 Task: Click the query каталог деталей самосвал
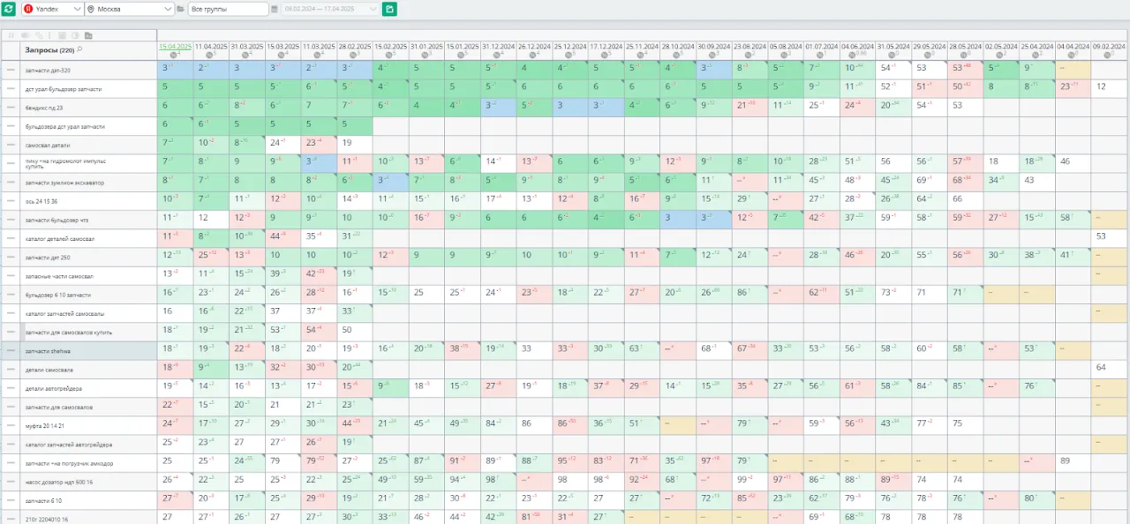point(60,239)
